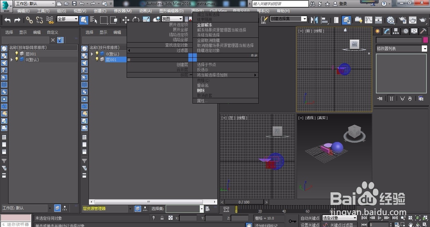Open the 选定对象 key filter dropdown
The width and height of the screenshot is (430, 227).
click(340, 218)
